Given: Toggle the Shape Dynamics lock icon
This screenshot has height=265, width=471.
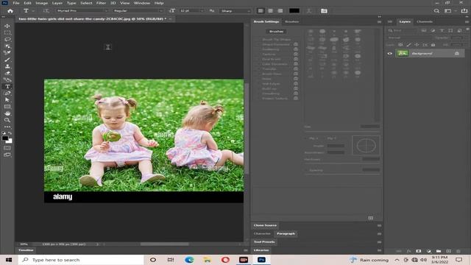Looking at the screenshot, I should 296,44.
